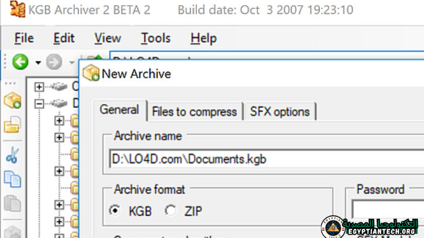Click the Password input field
Screen dimensions: 424x238
[388, 209]
